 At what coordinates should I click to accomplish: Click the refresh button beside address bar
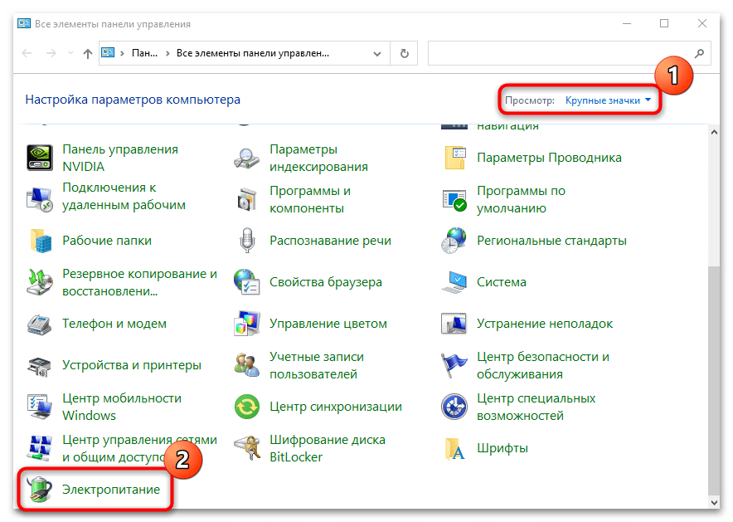tap(404, 54)
